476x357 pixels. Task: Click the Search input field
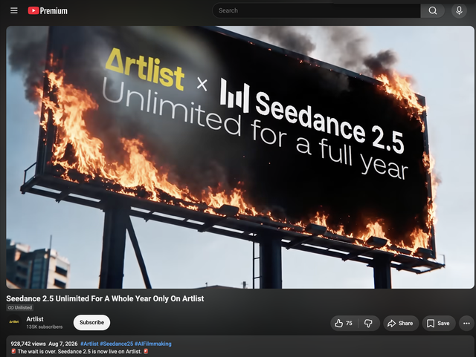316,10
